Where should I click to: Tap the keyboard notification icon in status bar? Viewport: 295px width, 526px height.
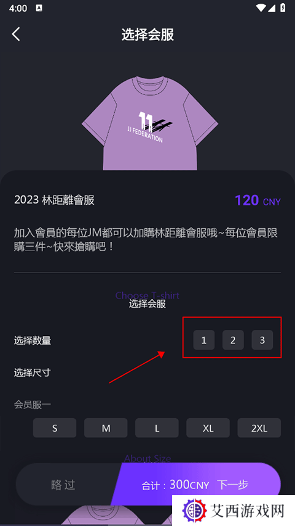(x=39, y=8)
